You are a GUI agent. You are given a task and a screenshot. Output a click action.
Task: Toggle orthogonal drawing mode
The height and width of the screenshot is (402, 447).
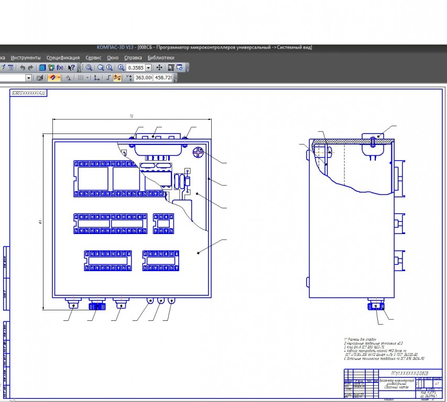tap(108, 77)
